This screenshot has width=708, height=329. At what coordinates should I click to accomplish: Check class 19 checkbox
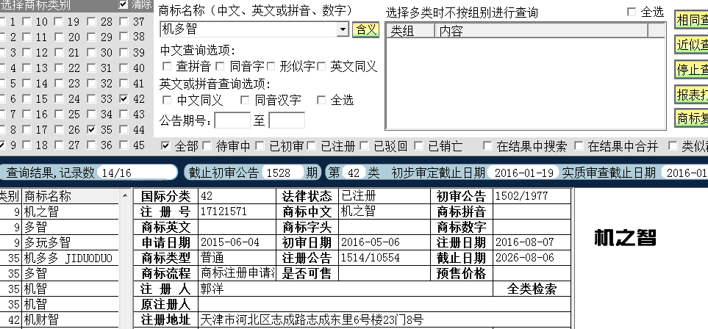[x=59, y=21]
